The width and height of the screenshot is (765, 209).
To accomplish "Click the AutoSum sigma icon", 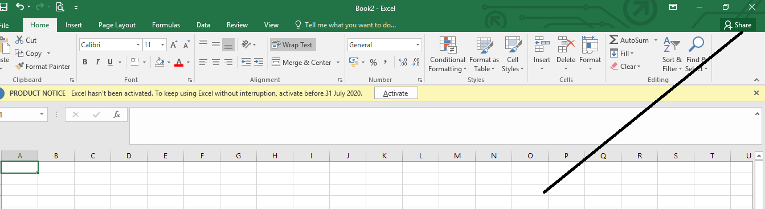I will [x=614, y=40].
